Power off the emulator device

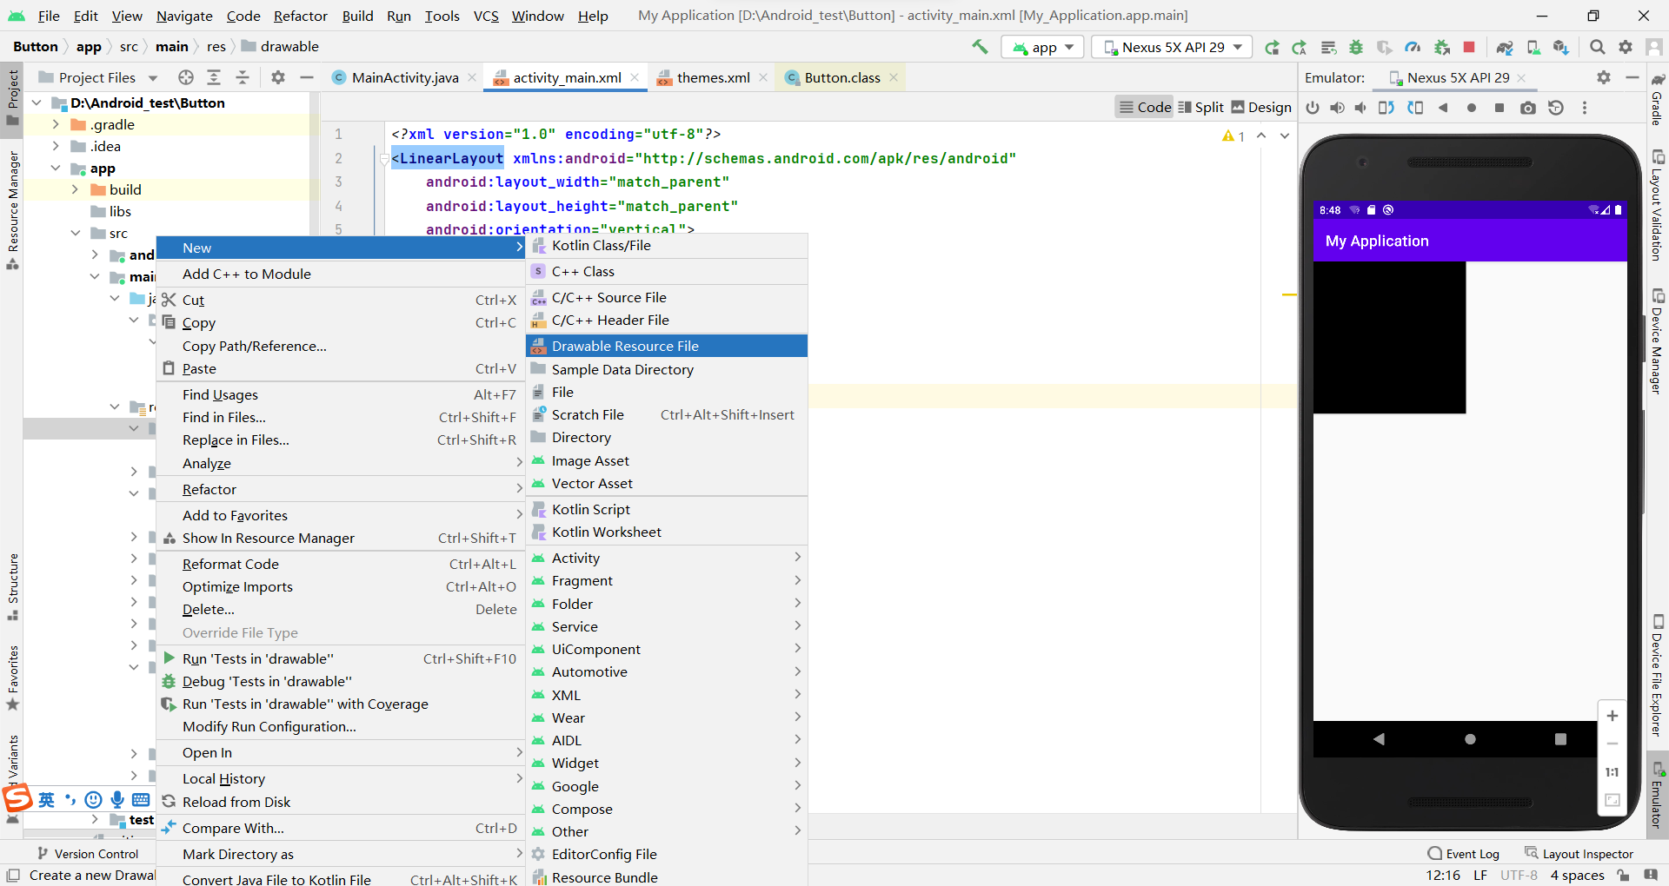[x=1313, y=108]
